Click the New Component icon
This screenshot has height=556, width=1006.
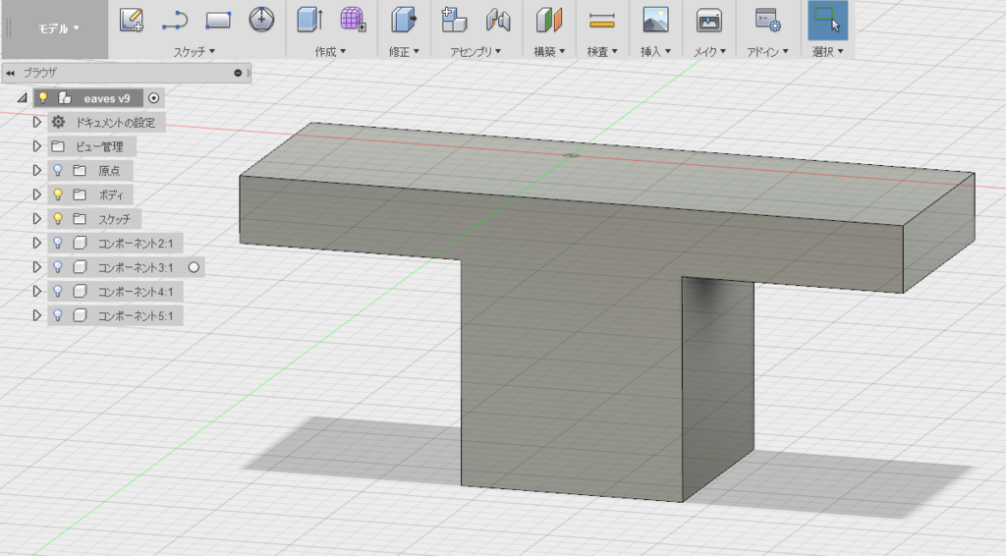click(454, 20)
